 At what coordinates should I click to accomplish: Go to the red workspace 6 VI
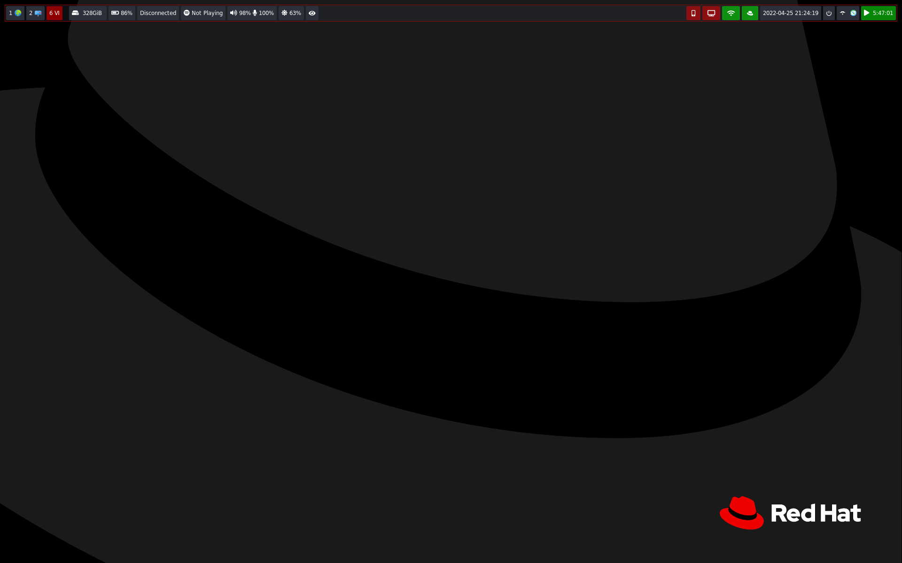(54, 13)
